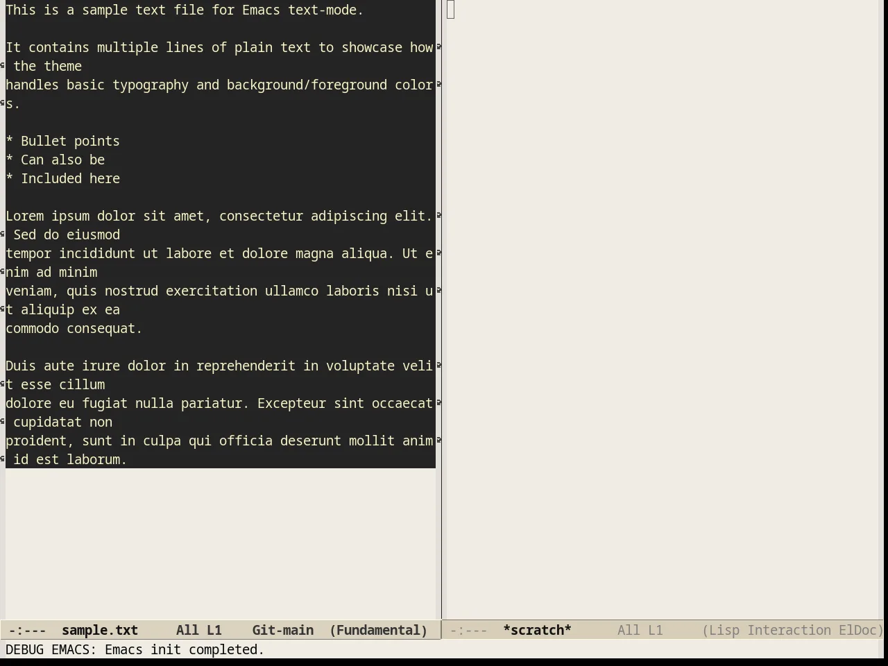The width and height of the screenshot is (888, 666).
Task: Click the line "commodo consequat."
Action: [x=74, y=328]
